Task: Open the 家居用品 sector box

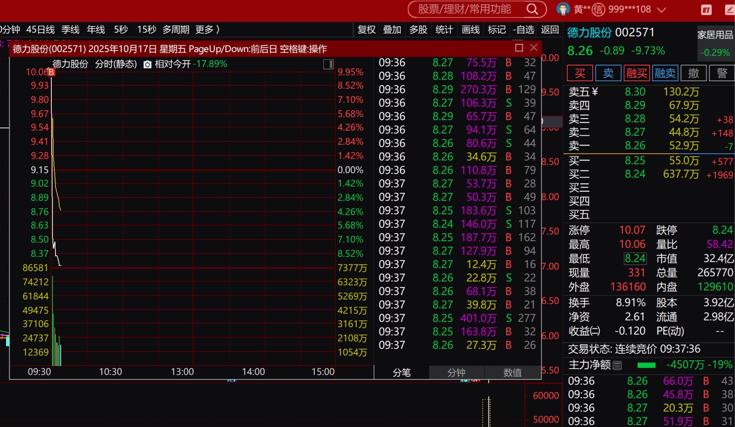Action: (x=716, y=43)
